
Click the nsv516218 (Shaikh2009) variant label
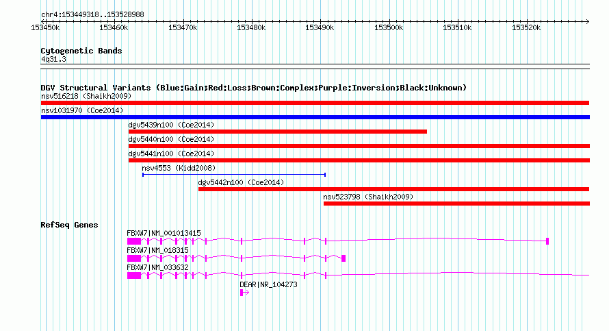click(x=86, y=96)
